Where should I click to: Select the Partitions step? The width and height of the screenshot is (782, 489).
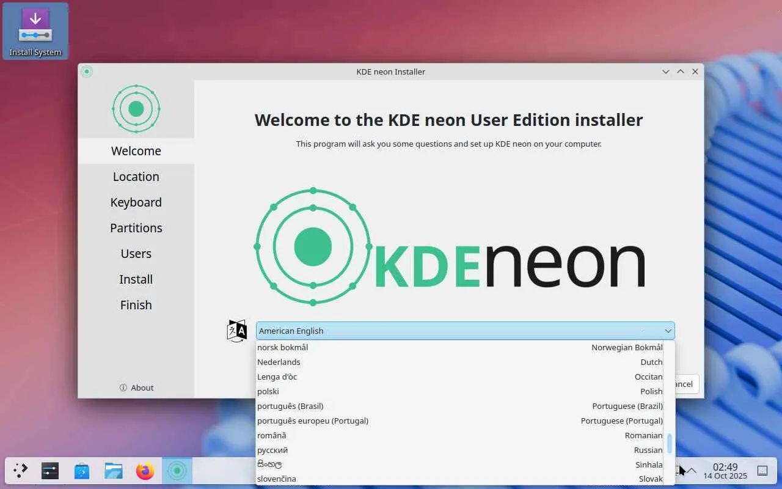[x=136, y=228]
